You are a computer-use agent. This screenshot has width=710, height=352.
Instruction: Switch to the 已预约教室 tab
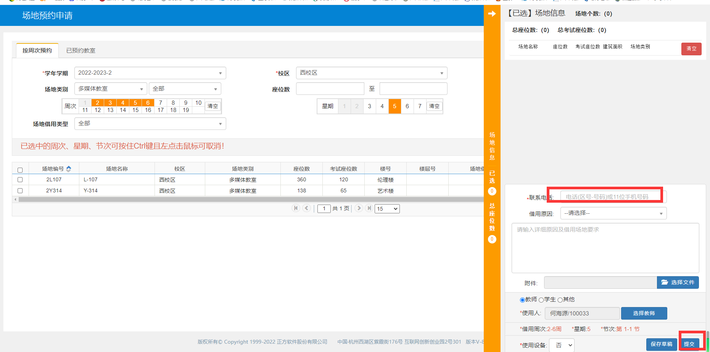click(81, 51)
